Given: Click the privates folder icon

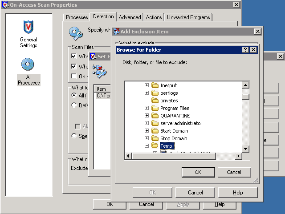Looking at the screenshot, I should [155, 100].
